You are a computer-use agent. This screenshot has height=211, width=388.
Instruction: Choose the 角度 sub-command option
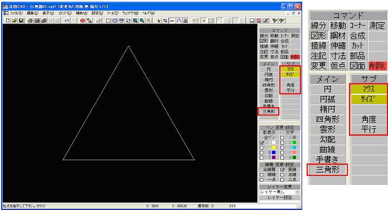290,85
